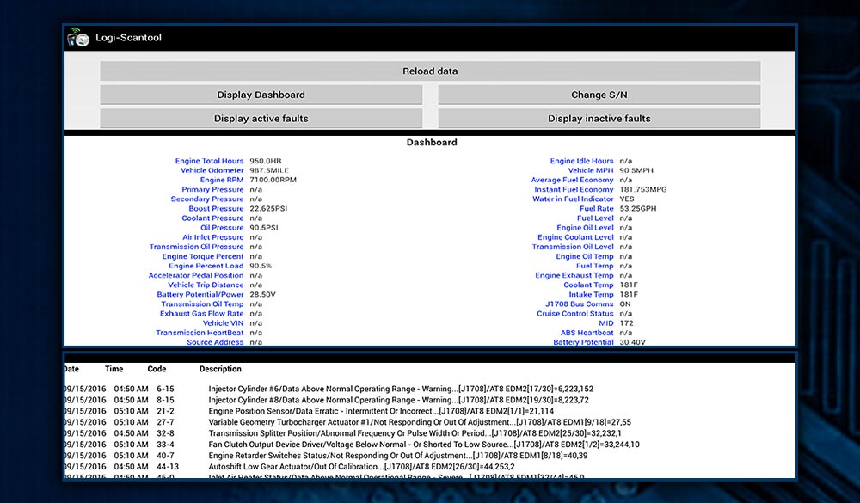Click the J1708 Bus Comms label
The width and height of the screenshot is (860, 503).
(579, 304)
